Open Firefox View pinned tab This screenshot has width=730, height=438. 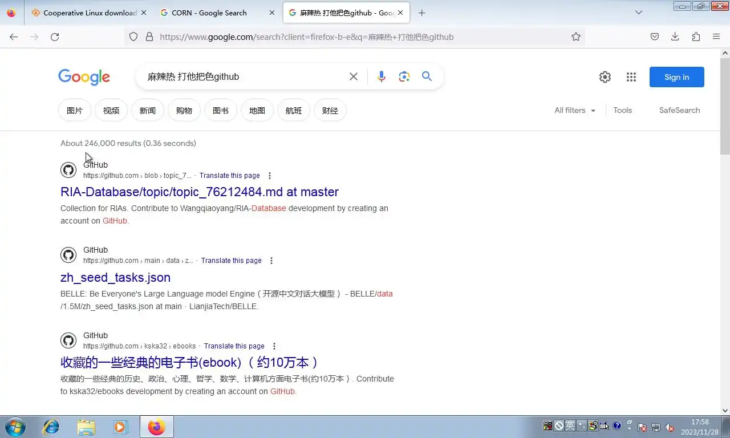[x=11, y=13]
